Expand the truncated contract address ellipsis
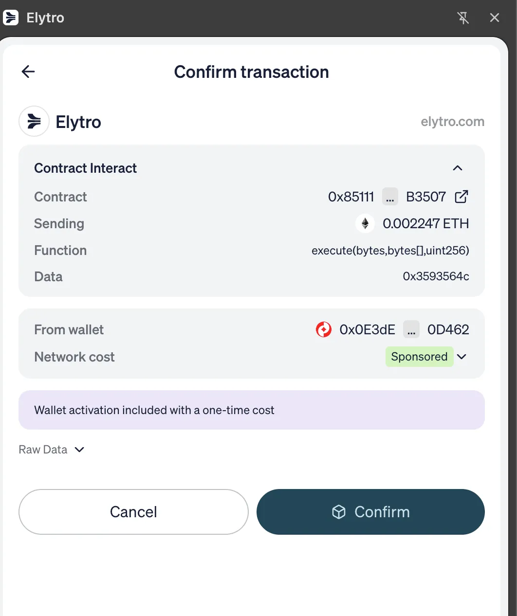This screenshot has width=517, height=616. 390,197
